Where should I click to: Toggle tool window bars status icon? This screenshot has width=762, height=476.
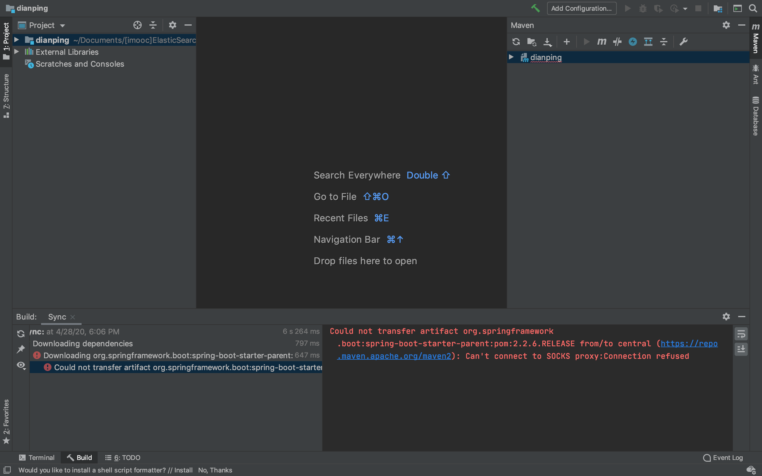7,470
